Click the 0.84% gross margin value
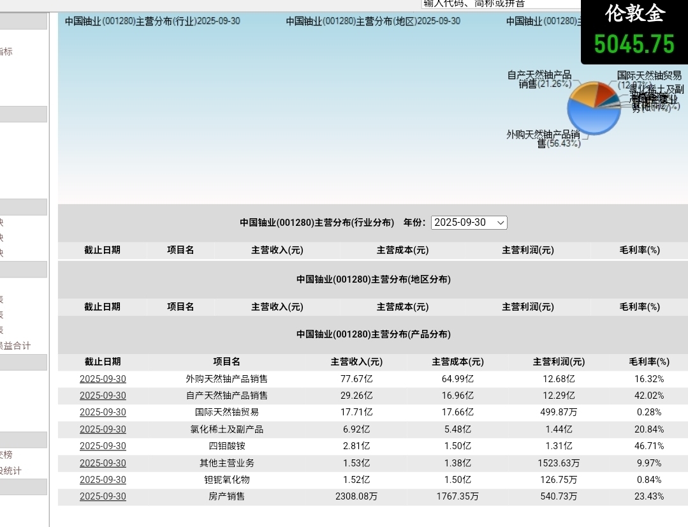Viewport: 688px width, 527px height. 649,480
